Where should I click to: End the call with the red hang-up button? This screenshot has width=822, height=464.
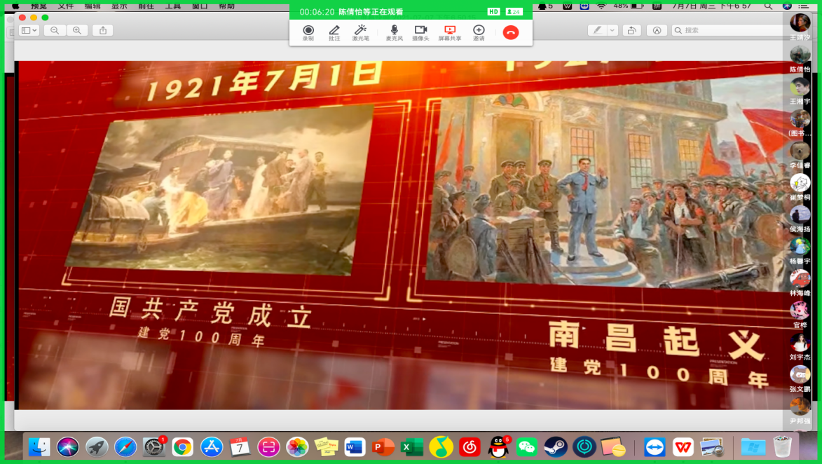(x=511, y=32)
